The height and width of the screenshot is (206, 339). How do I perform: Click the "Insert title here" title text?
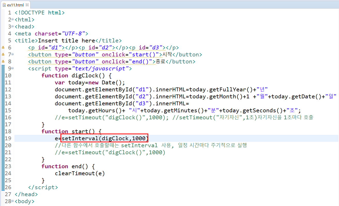point(67,41)
